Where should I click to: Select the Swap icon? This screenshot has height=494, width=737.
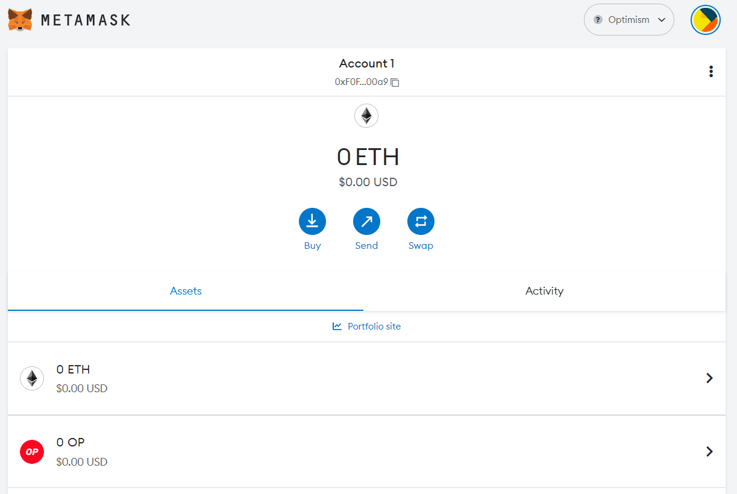pos(421,221)
